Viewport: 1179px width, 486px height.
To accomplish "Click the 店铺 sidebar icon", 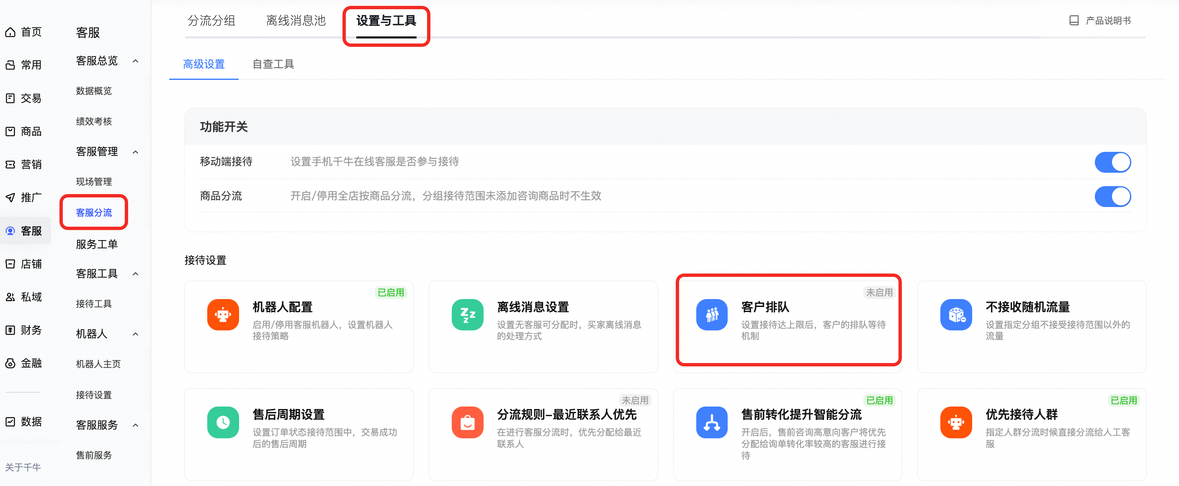I will click(10, 264).
